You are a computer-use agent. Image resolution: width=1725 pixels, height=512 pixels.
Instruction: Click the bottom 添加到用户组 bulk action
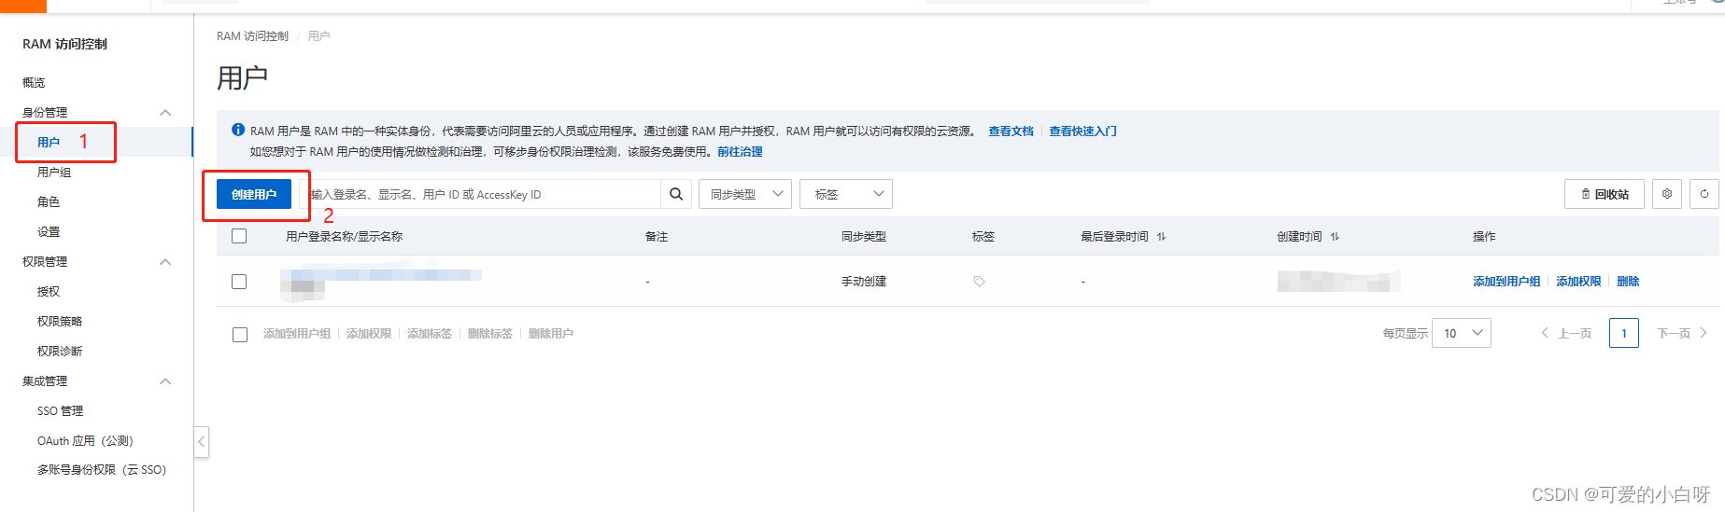(x=297, y=333)
